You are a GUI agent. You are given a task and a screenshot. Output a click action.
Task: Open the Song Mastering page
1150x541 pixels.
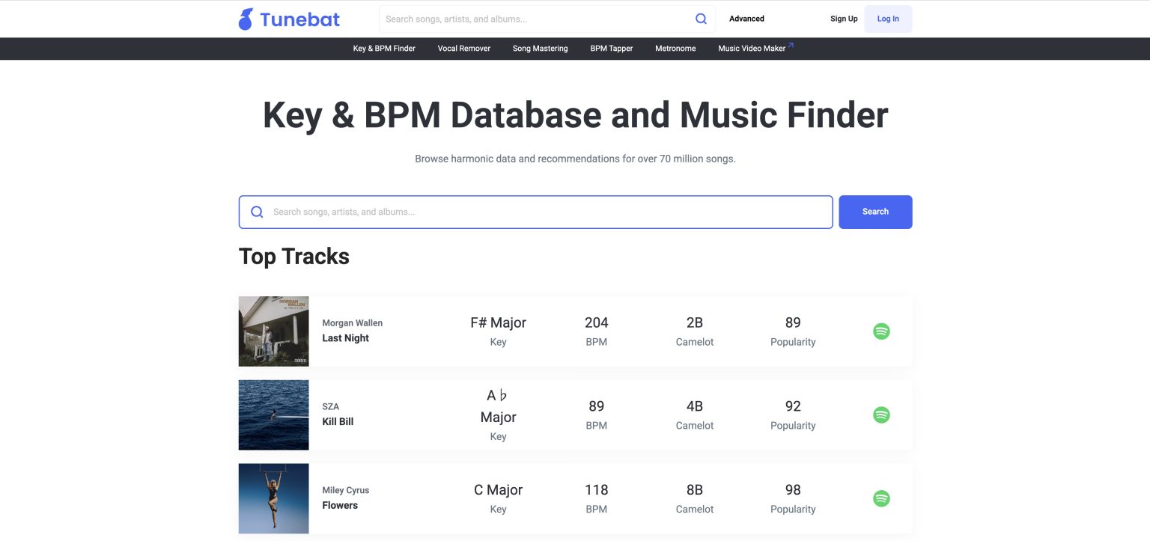[x=540, y=48]
